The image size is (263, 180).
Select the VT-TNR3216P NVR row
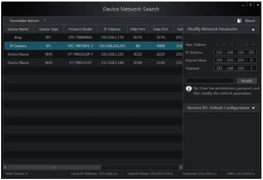93,63
